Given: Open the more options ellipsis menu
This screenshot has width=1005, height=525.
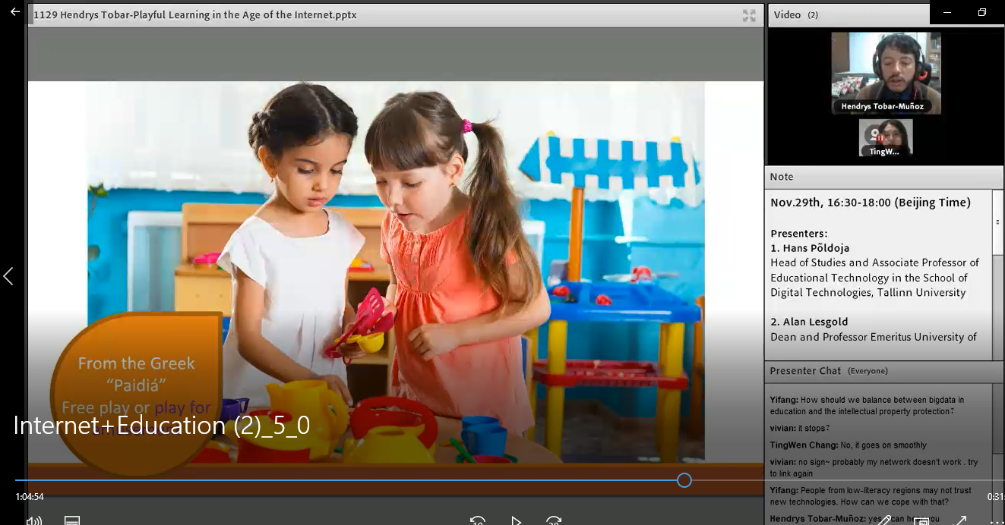Looking at the screenshot, I should coord(996,520).
